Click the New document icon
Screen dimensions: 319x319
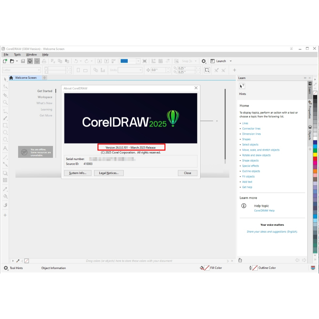pos(5,61)
